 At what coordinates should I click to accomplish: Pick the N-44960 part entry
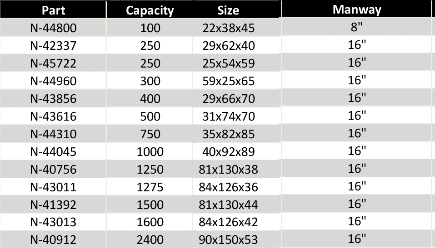54,81
